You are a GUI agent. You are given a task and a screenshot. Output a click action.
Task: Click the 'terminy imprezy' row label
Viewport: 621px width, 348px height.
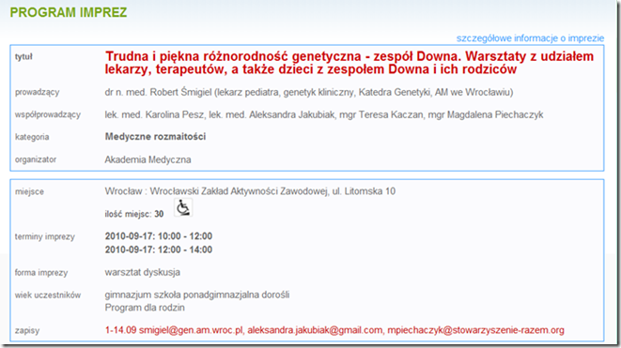[45, 237]
